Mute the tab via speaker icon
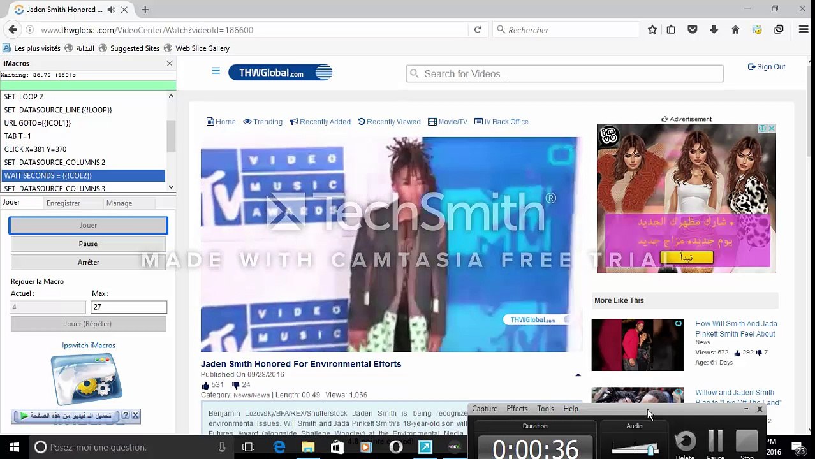The width and height of the screenshot is (815, 459). tap(112, 10)
